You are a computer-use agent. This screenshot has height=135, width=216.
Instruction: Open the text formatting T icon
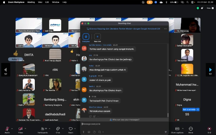coord(83,132)
